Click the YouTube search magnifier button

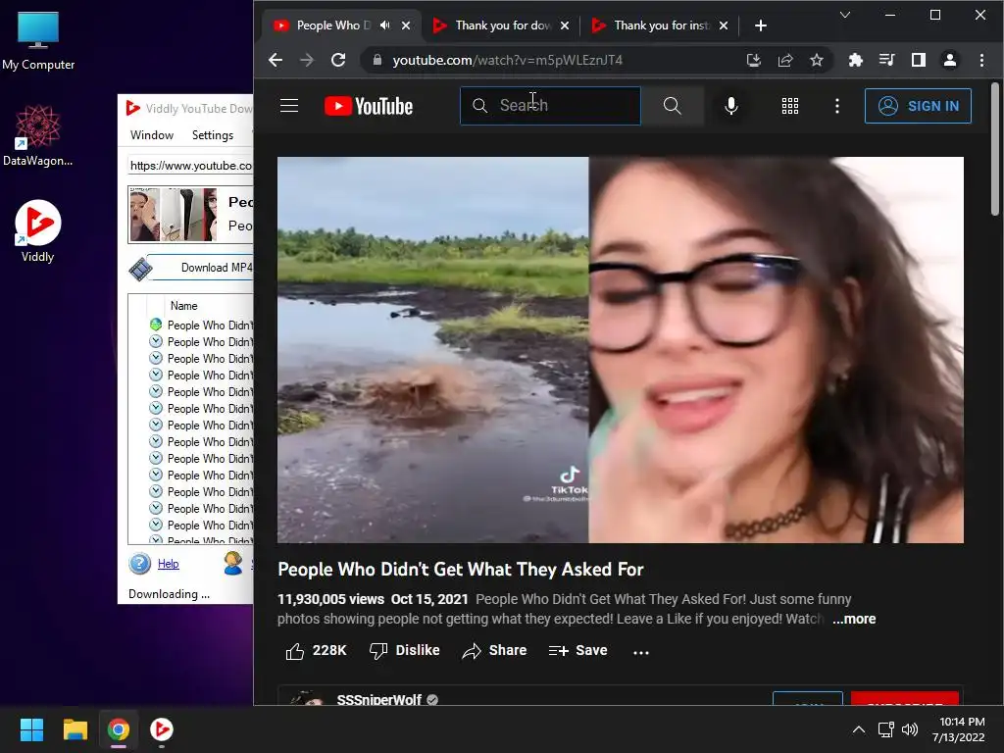tap(673, 106)
